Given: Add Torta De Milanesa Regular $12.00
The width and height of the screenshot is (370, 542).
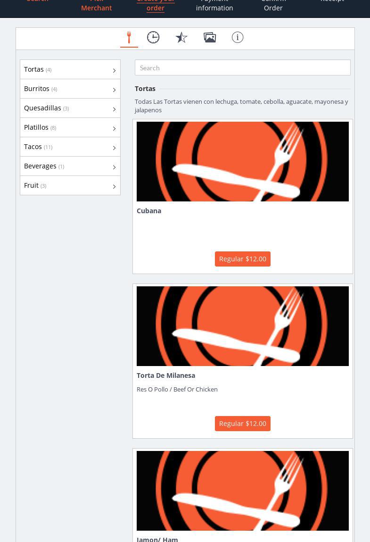Looking at the screenshot, I should point(242,424).
